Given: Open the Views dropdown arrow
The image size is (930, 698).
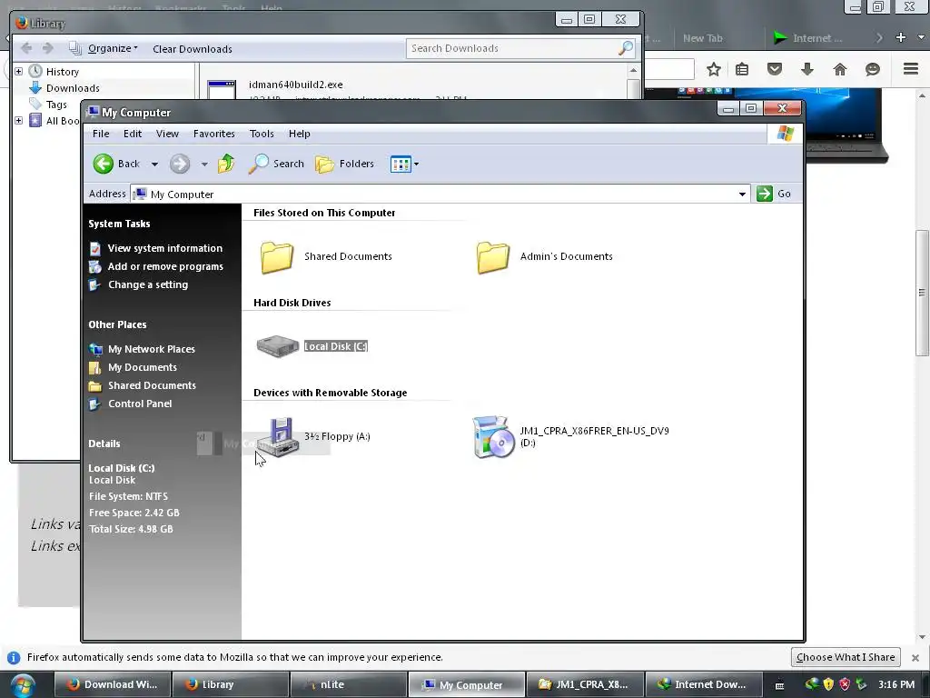Looking at the screenshot, I should 416,165.
